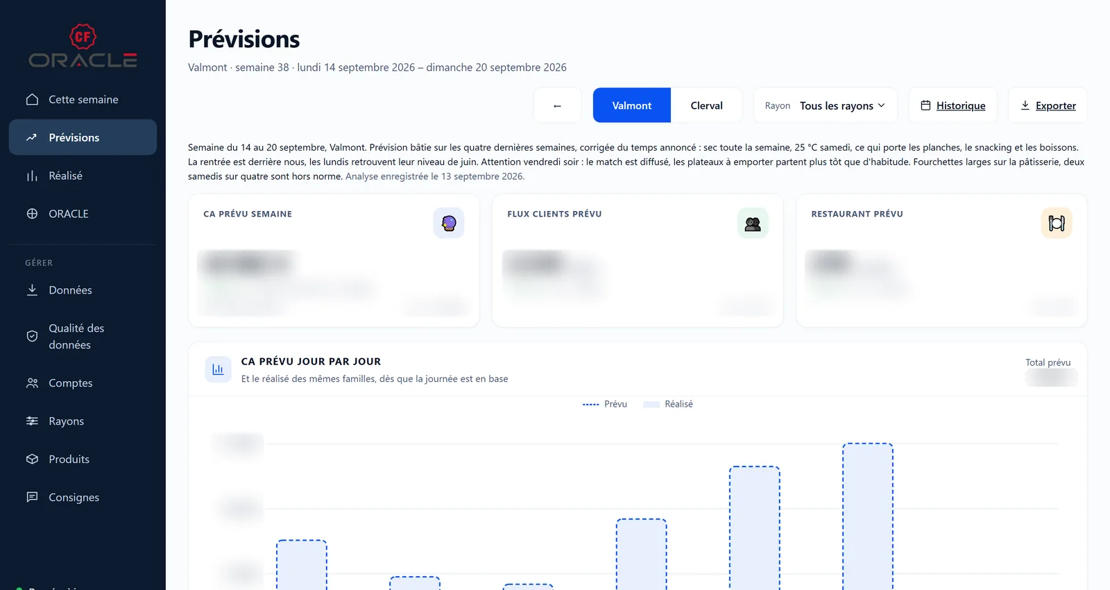1110x590 pixels.
Task: Open the Produits box icon
Action: click(32, 460)
